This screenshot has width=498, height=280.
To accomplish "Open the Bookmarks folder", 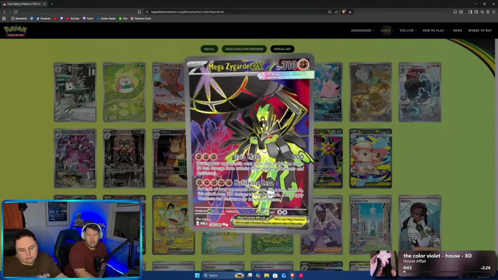I will [19, 18].
